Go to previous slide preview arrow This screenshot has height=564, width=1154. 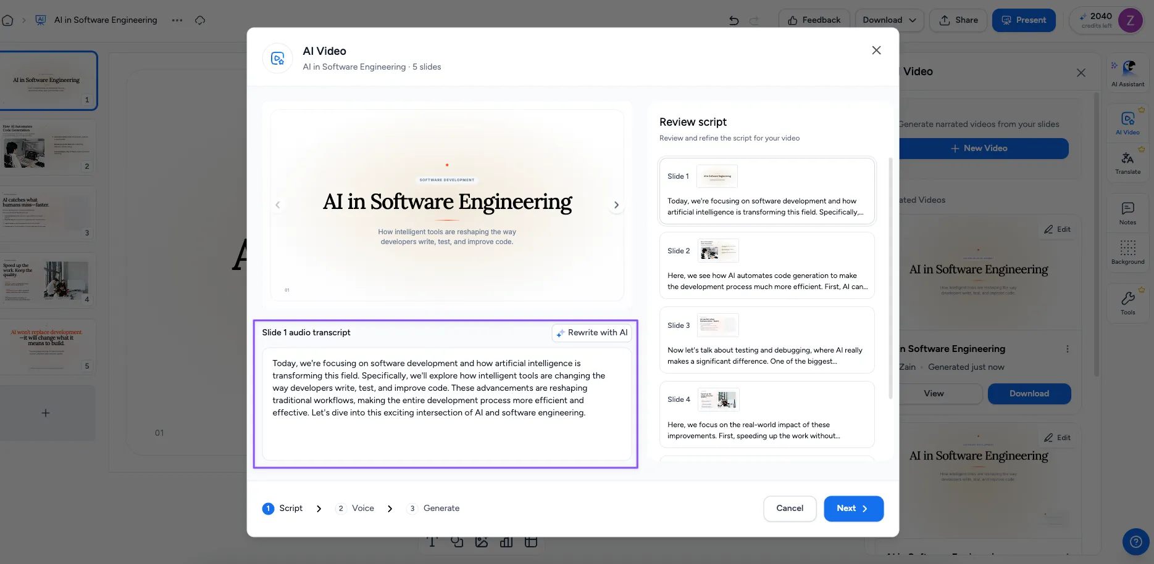tap(278, 205)
